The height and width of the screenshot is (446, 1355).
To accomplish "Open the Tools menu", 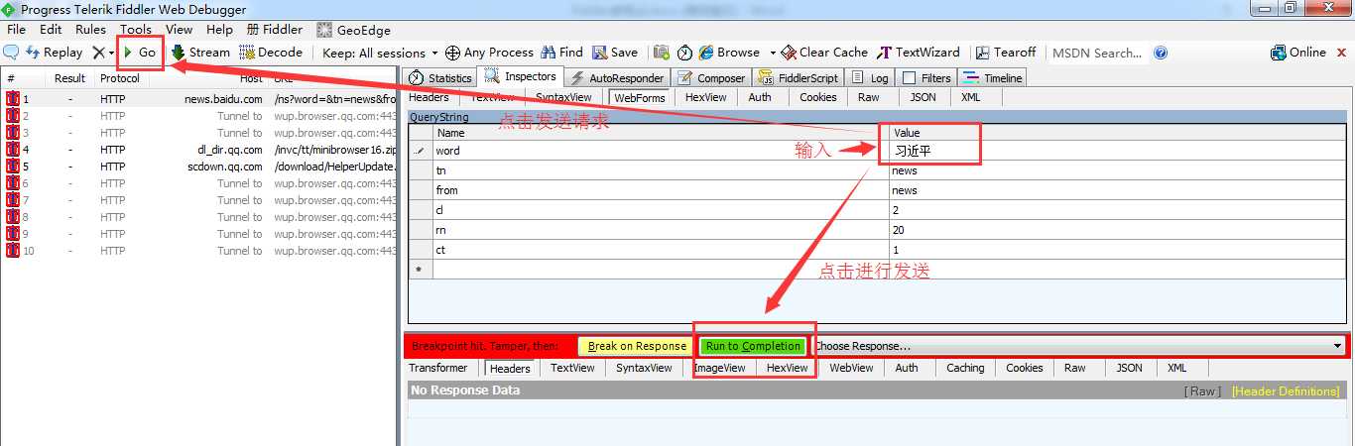I will point(136,30).
